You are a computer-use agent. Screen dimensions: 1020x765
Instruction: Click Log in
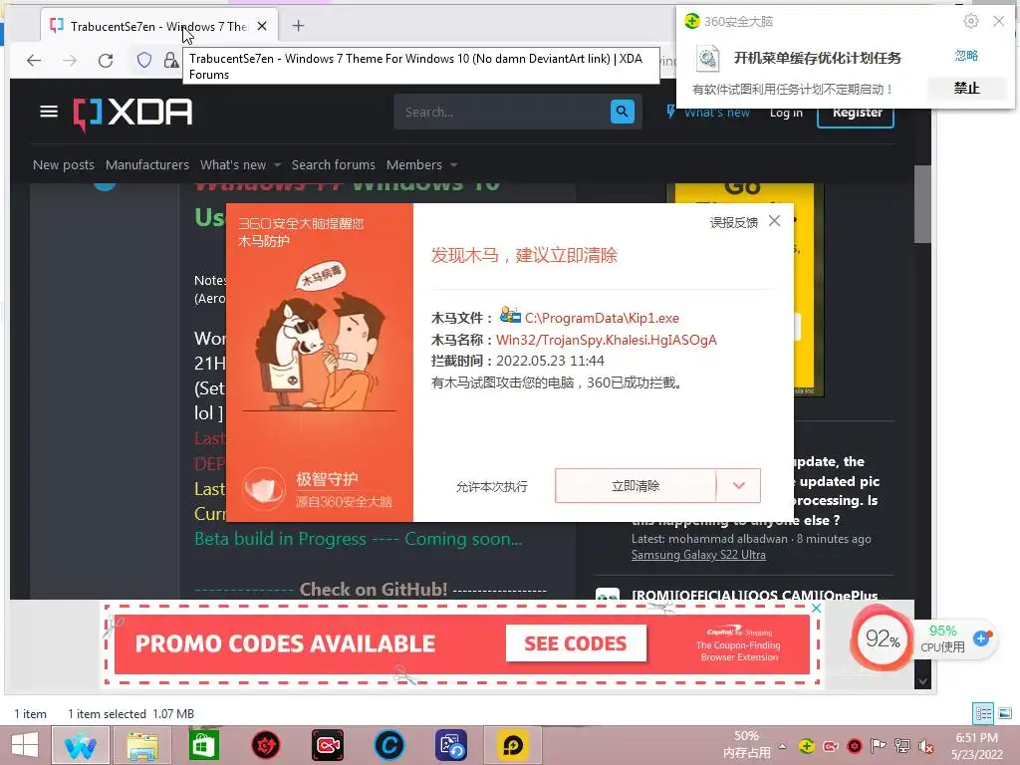click(x=786, y=113)
